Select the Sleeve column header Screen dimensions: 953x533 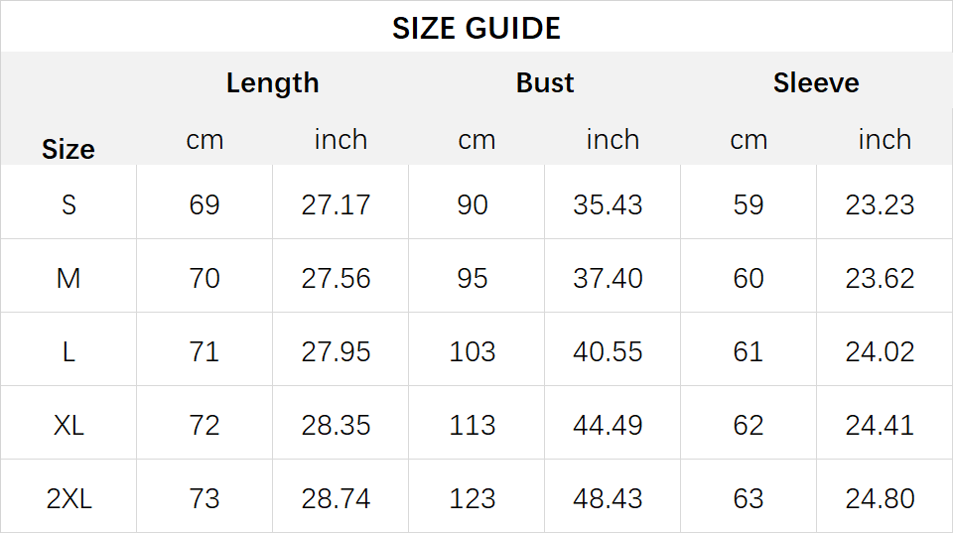pyautogui.click(x=816, y=82)
